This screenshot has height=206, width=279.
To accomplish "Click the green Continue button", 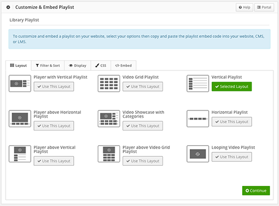I will (256, 190).
